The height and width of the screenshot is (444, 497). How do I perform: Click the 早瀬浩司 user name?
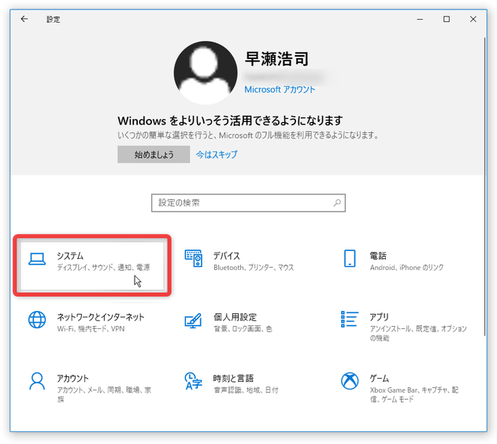click(x=276, y=59)
